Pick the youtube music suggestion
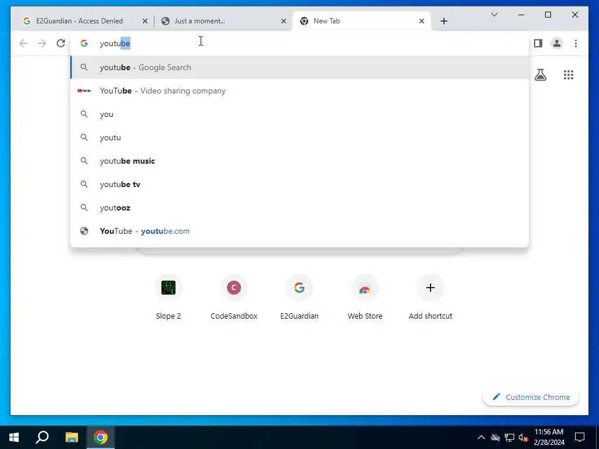The height and width of the screenshot is (449, 599). pyautogui.click(x=299, y=161)
